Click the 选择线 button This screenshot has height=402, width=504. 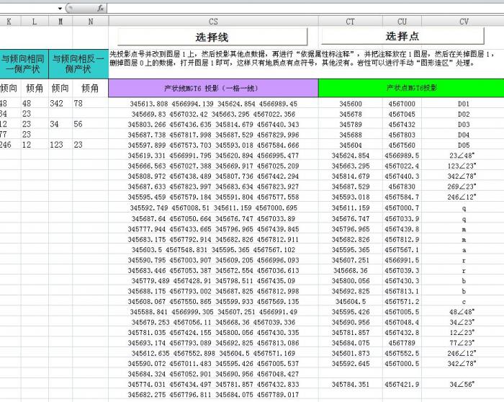coord(212,37)
